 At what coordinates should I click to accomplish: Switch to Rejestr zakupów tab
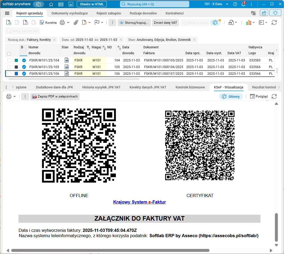109,13
